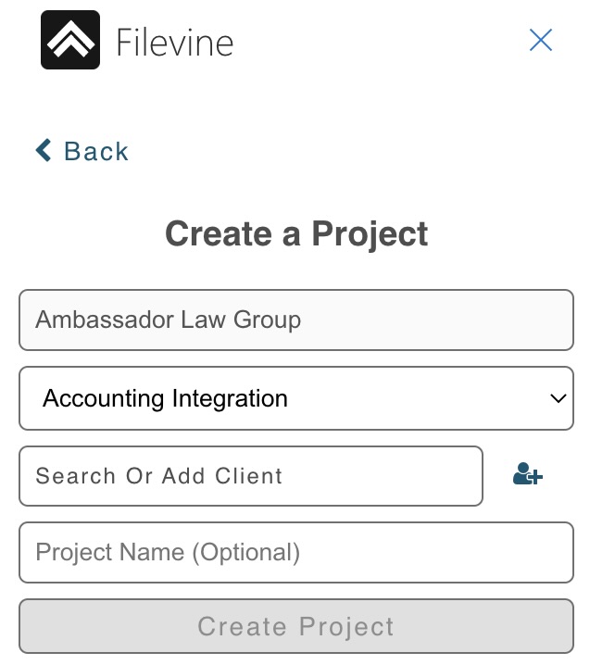
Task: Click the Create a Project heading
Action: pos(296,233)
